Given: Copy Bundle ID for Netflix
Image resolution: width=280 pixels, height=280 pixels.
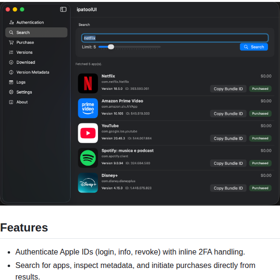Looking at the screenshot, I should tap(228, 89).
